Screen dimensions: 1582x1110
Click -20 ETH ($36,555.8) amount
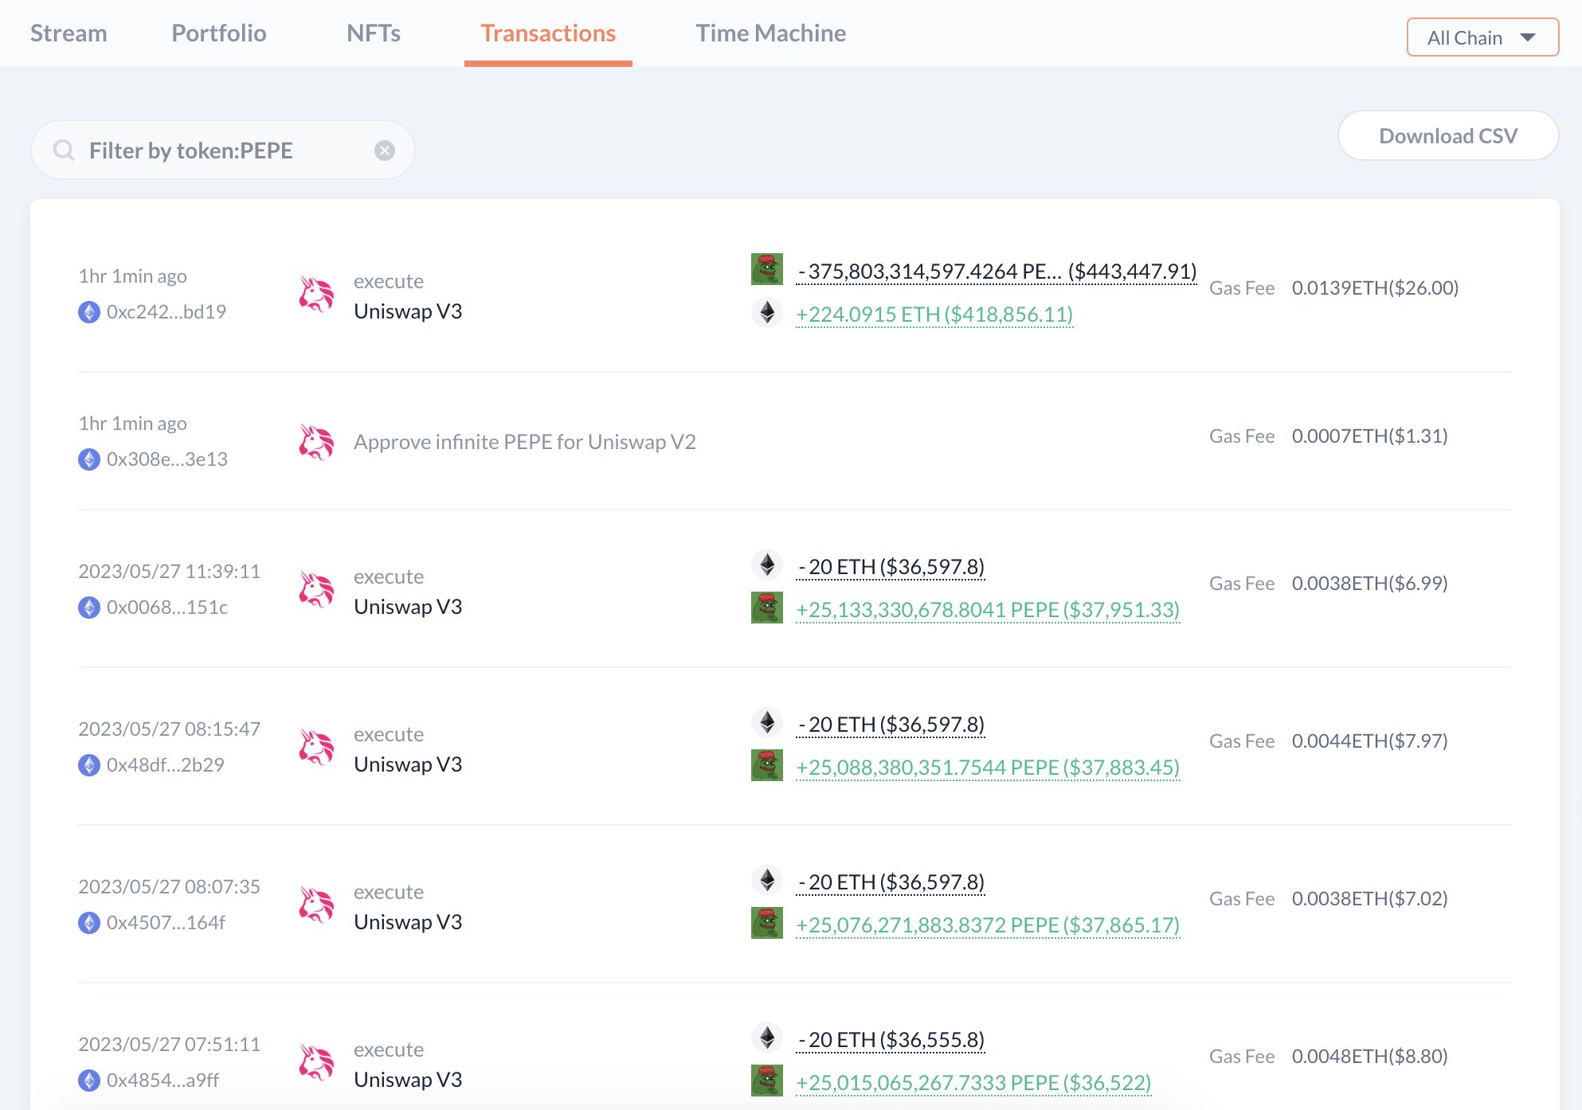point(891,1040)
